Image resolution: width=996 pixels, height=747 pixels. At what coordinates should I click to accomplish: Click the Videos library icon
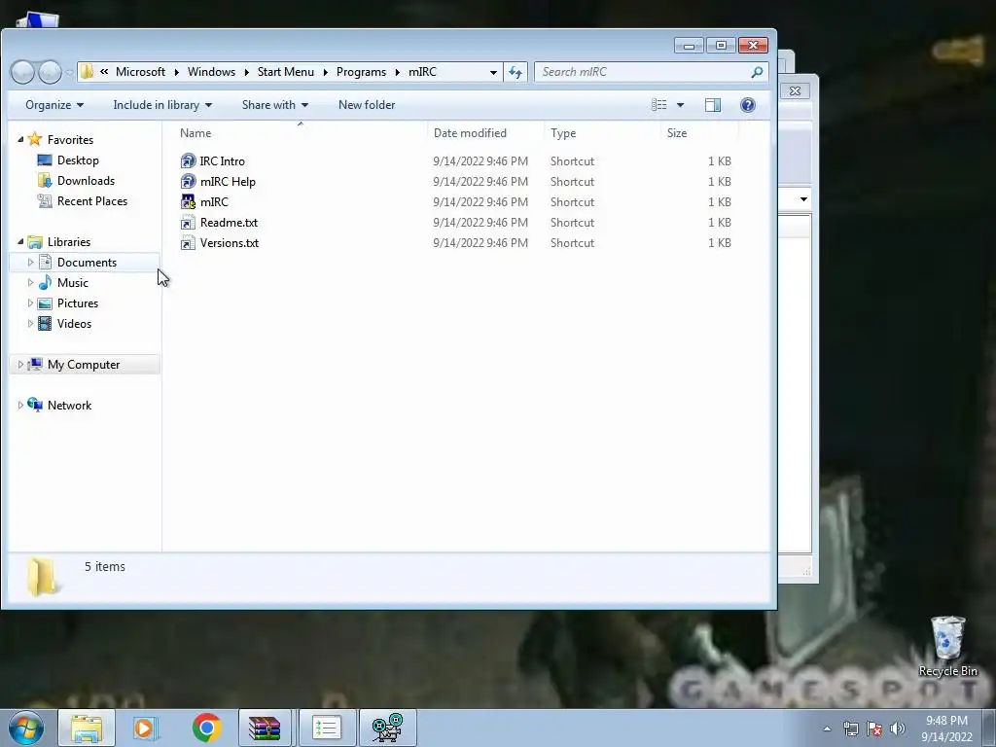click(45, 323)
